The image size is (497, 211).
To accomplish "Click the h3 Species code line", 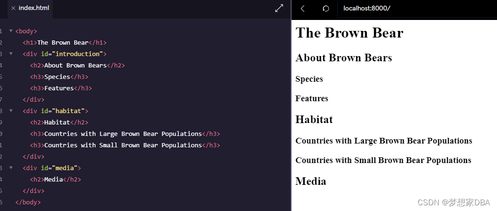I will 59,77.
